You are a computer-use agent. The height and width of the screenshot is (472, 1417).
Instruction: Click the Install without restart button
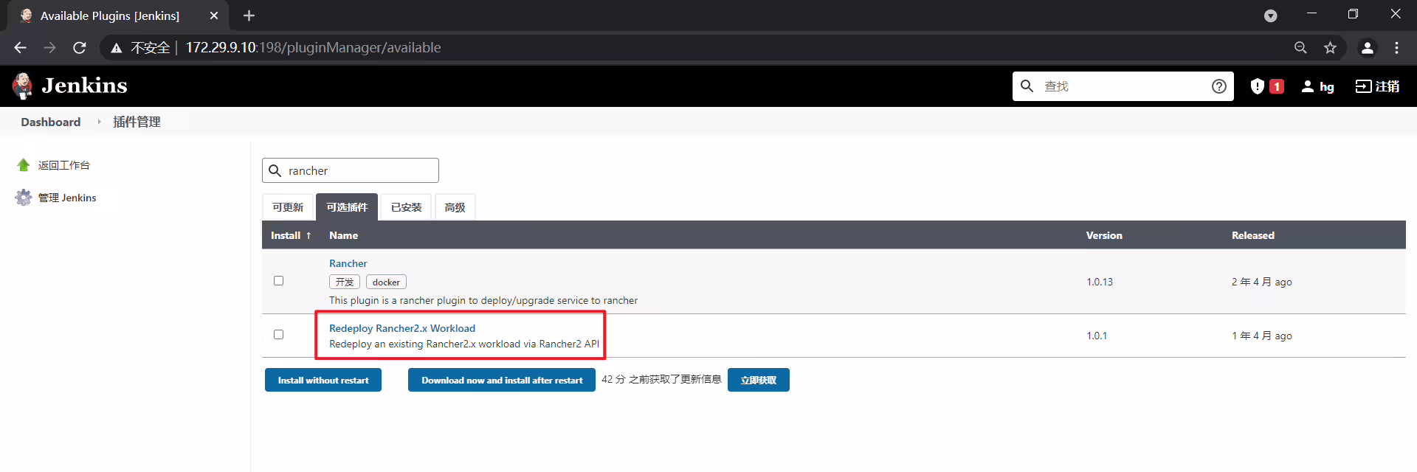[x=323, y=380]
